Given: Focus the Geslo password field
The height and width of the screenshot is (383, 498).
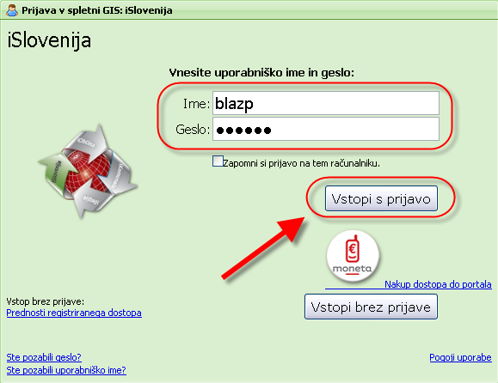Looking at the screenshot, I should 326,129.
